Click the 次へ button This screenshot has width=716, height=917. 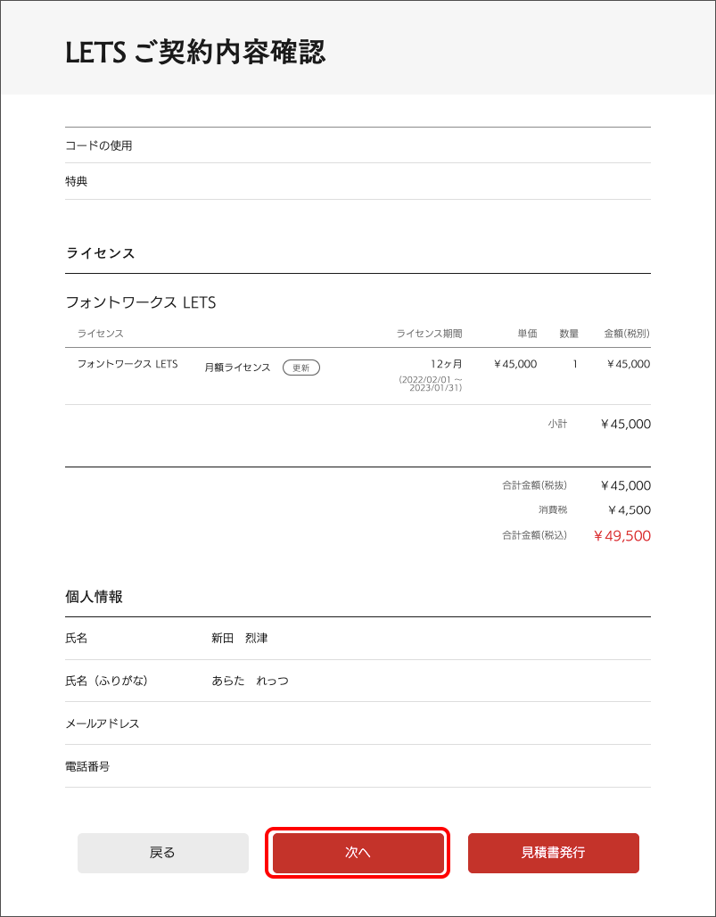click(x=358, y=853)
